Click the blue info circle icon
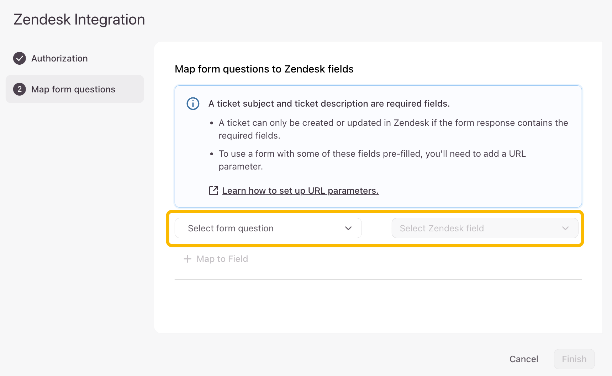Viewport: 612px width, 376px height. [x=193, y=104]
